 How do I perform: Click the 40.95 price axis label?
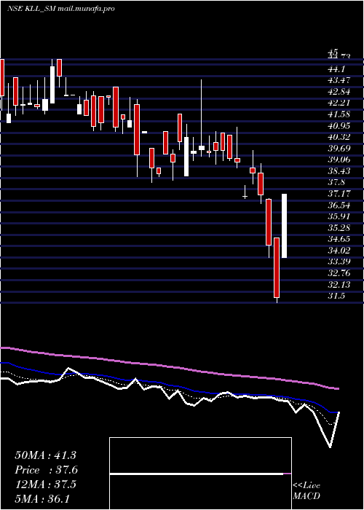(339, 125)
